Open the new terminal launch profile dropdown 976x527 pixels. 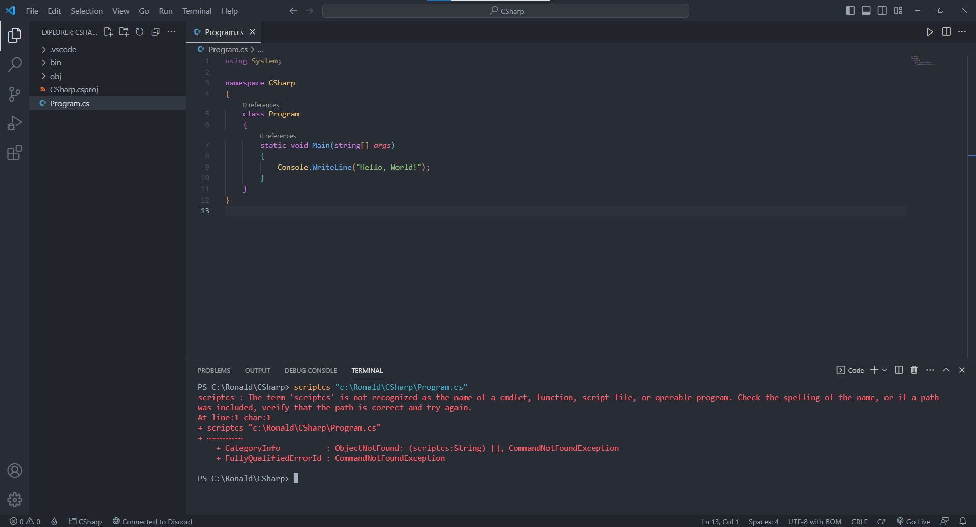pyautogui.click(x=885, y=370)
